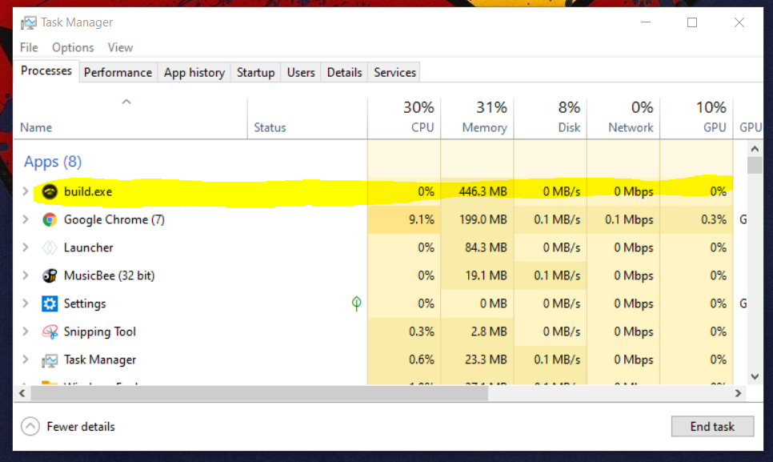Select the Snipping Tool row name
Image resolution: width=773 pixels, height=462 pixels.
point(100,331)
